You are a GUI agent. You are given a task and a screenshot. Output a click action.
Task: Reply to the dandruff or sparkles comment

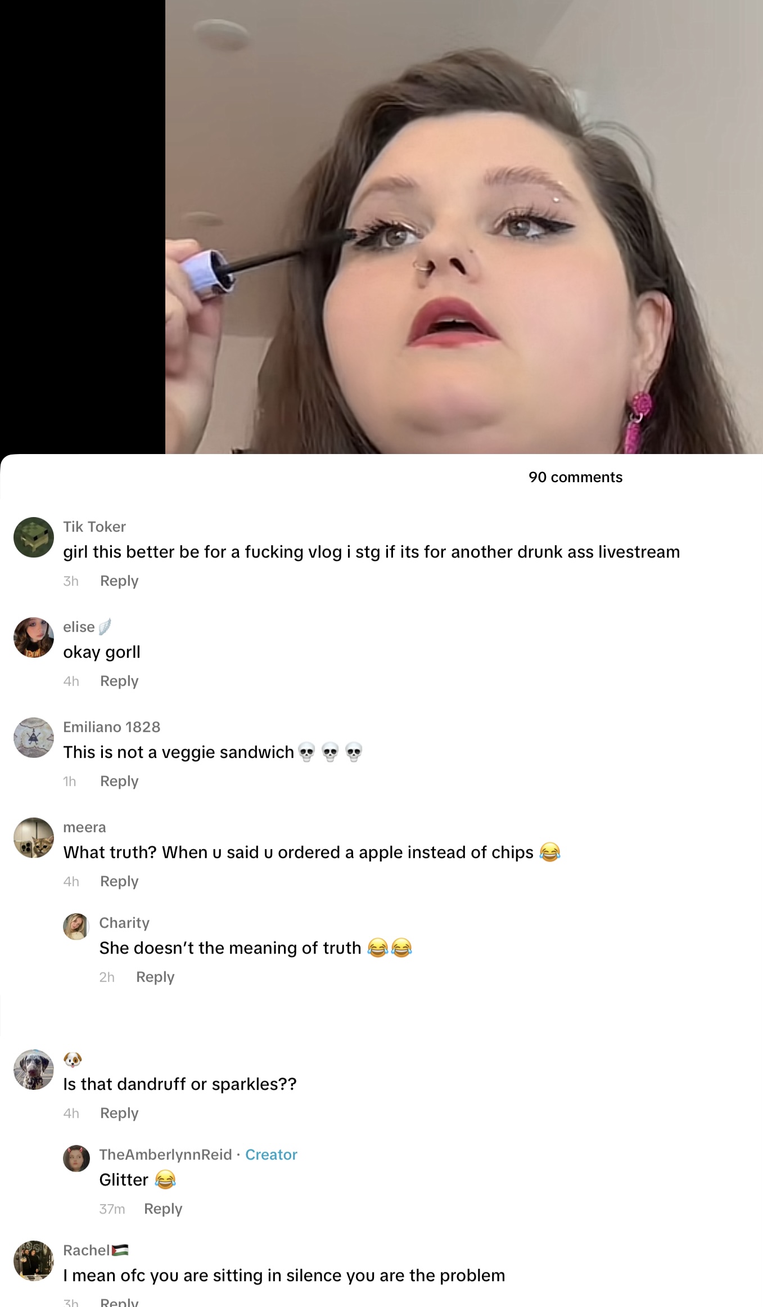(119, 1113)
